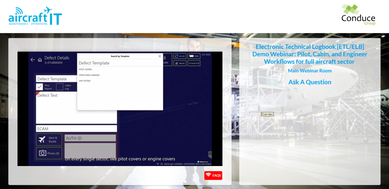Image resolution: width=389 pixels, height=189 pixels.
Task: Click the Aircraft IT logo
Action: tap(35, 16)
